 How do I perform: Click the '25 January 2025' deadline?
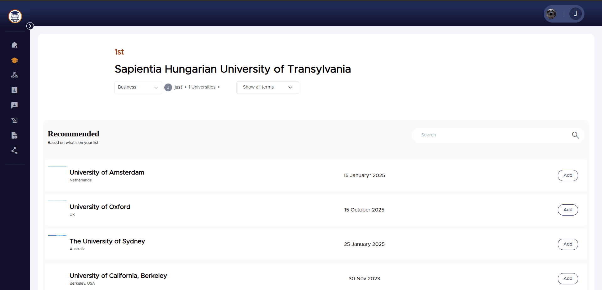364,244
